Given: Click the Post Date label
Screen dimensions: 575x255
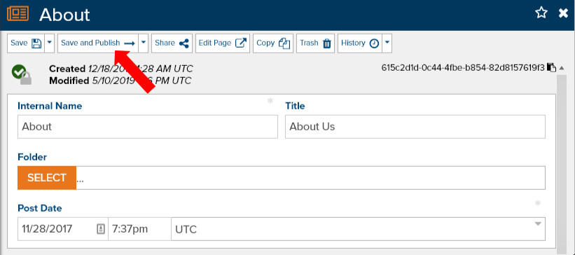Looking at the screenshot, I should [x=40, y=208].
